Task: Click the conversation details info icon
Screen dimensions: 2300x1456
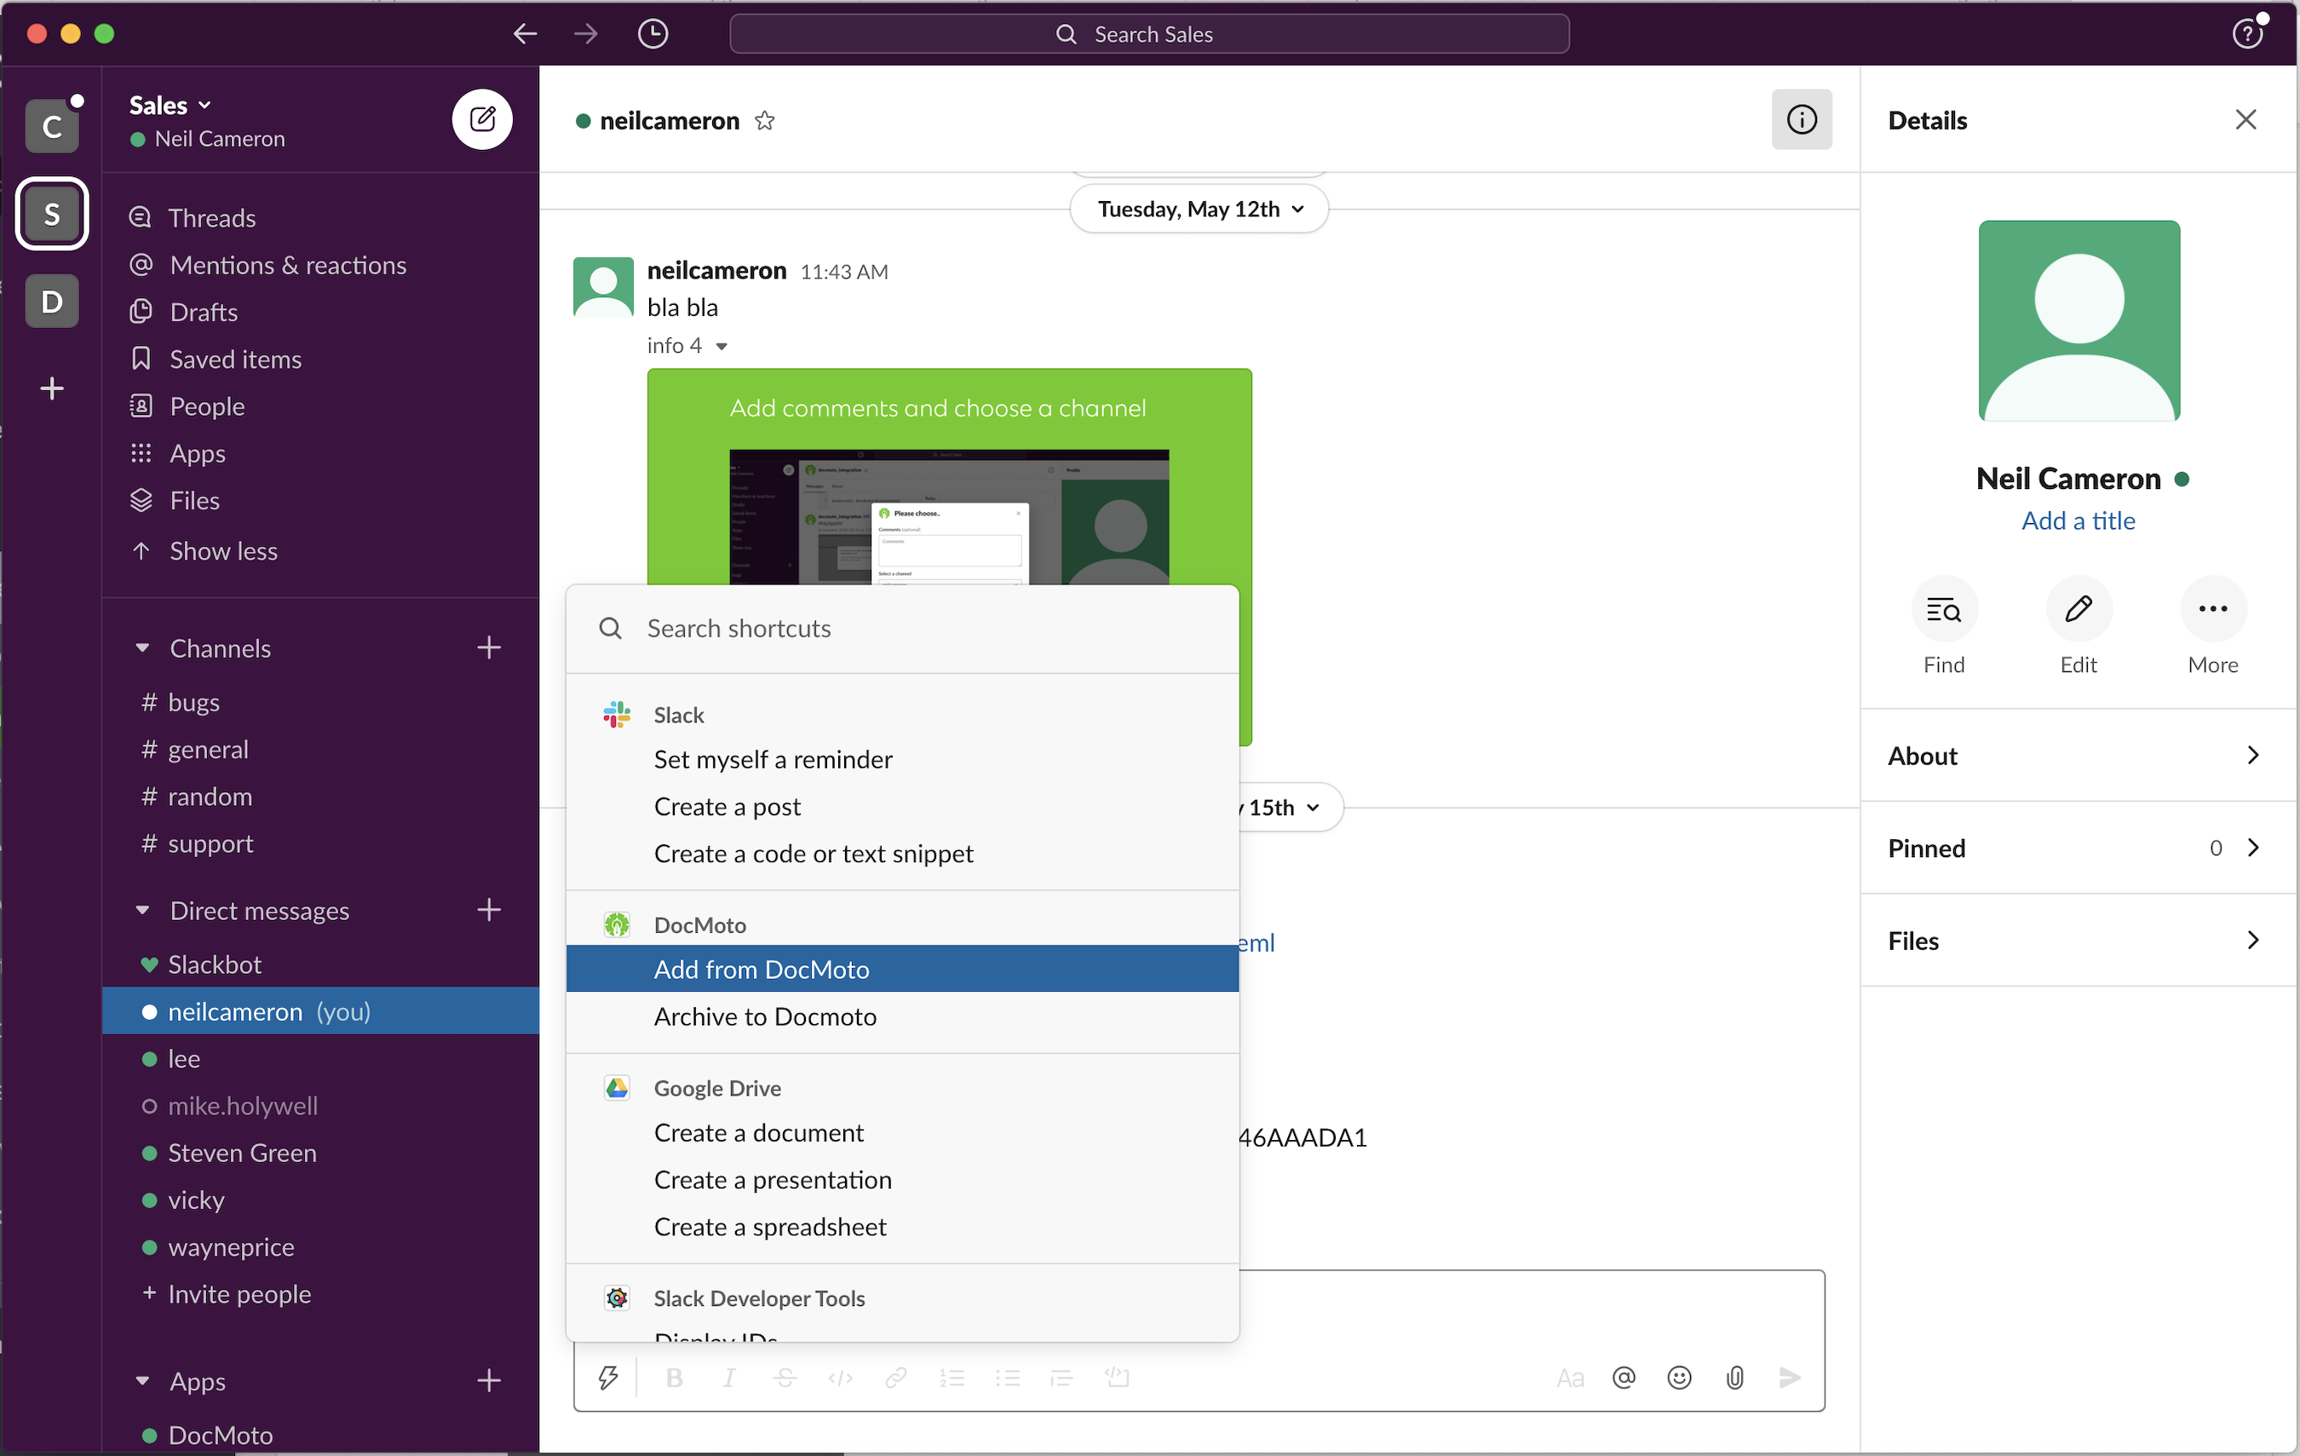Action: [x=1802, y=119]
